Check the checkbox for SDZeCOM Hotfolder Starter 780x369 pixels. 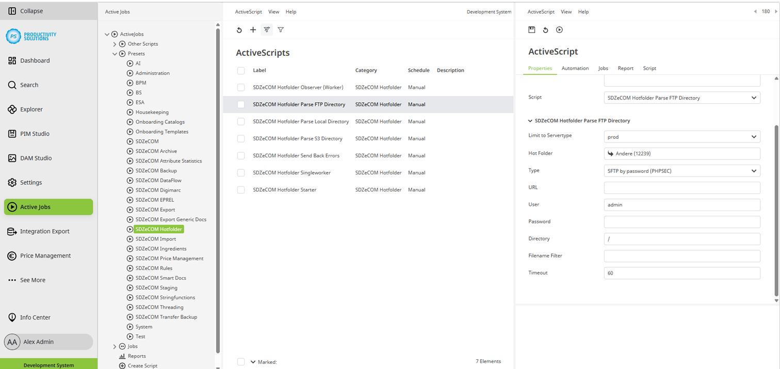[241, 189]
